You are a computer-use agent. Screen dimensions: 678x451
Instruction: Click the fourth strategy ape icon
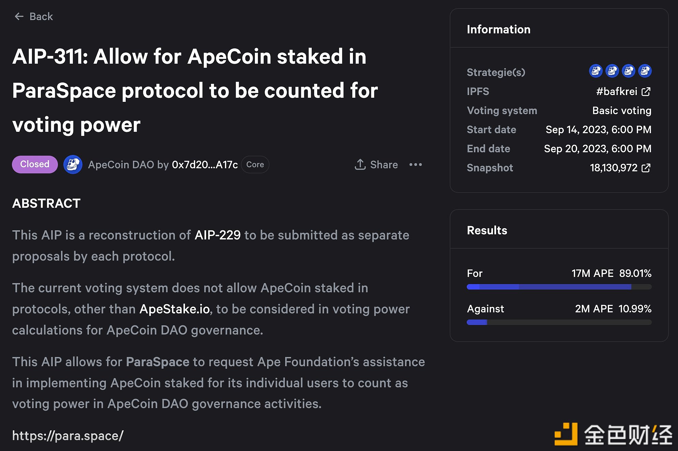point(645,71)
